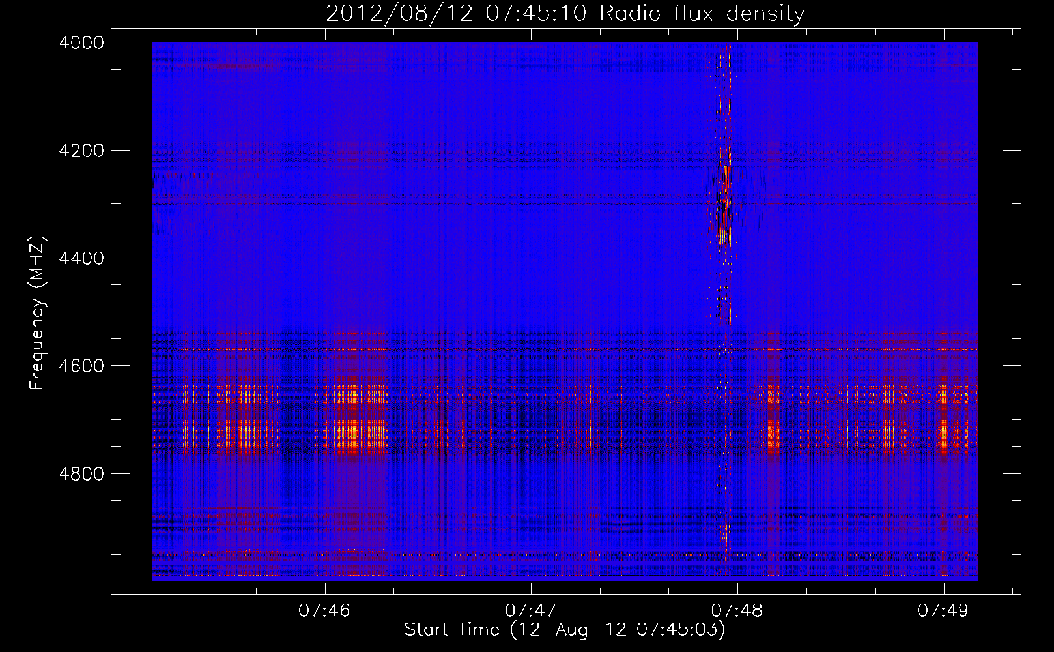This screenshot has height=652, width=1054.
Task: Click the 4800 frequency tick label
Action: point(81,473)
